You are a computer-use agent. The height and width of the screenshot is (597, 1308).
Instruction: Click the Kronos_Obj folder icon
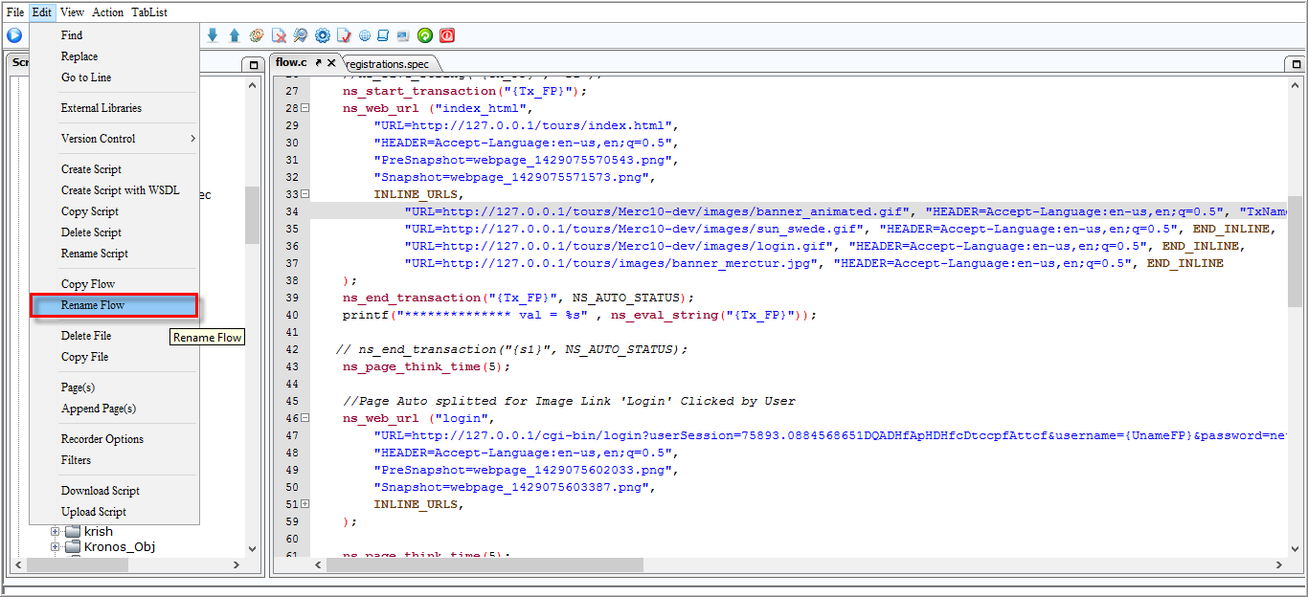coord(73,547)
